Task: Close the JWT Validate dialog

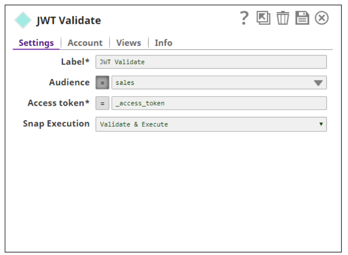Action: tap(322, 18)
